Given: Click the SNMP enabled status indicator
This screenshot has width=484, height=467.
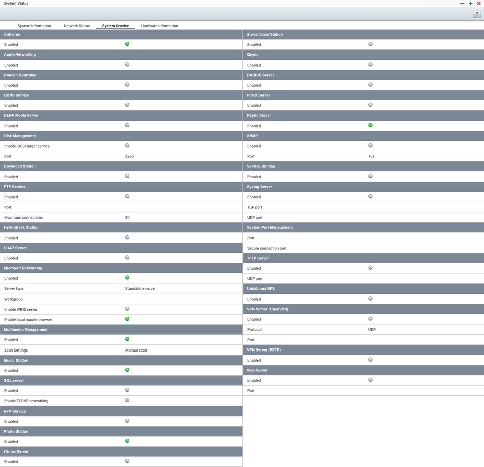Looking at the screenshot, I should click(370, 145).
